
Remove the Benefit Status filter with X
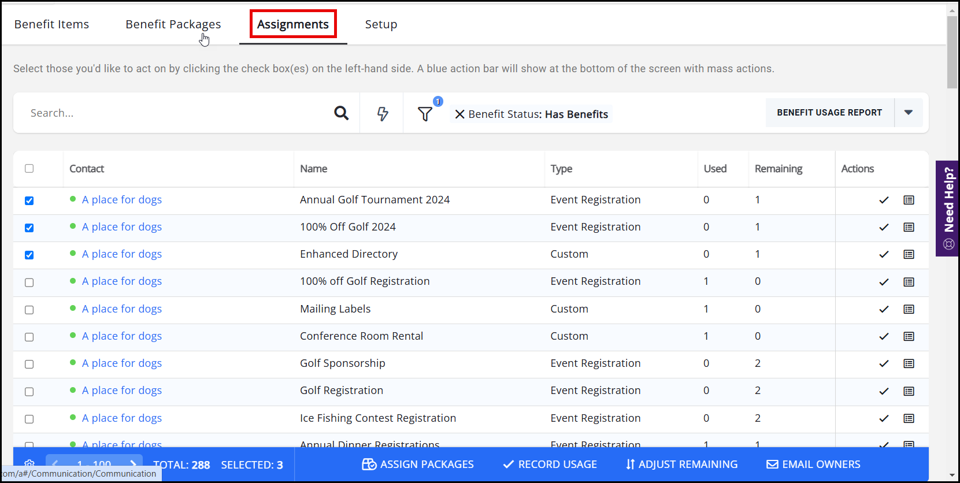click(x=459, y=114)
